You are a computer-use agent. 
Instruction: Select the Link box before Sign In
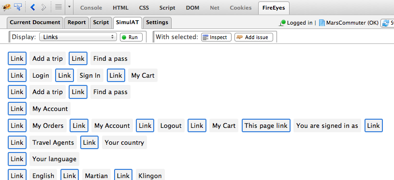pyautogui.click(x=65, y=75)
